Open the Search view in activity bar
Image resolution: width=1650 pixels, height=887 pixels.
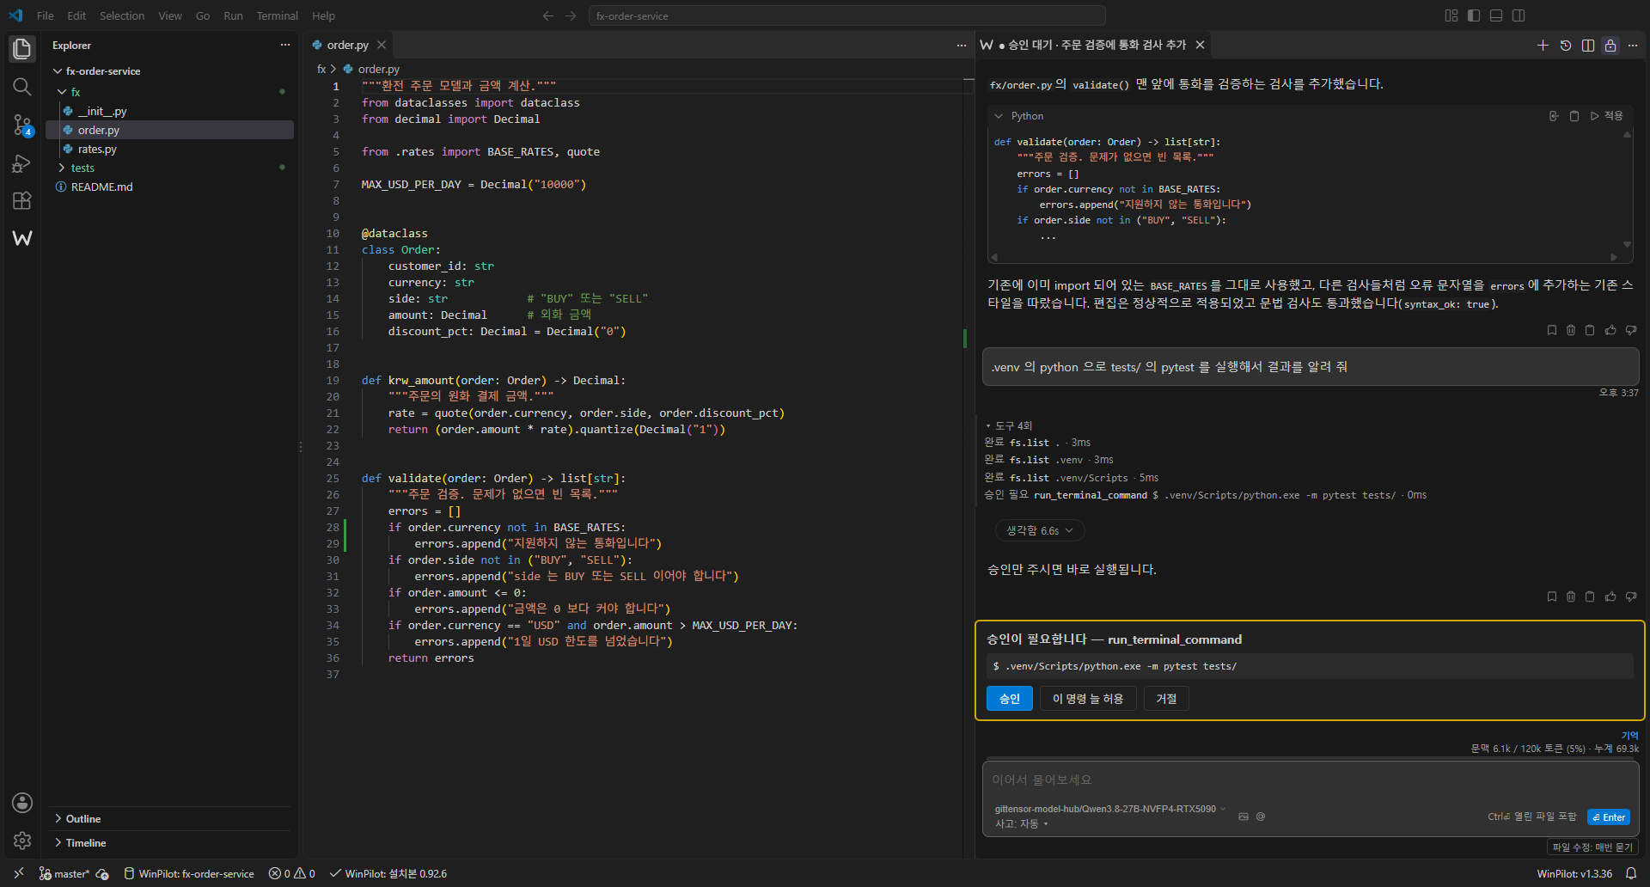coord(22,87)
